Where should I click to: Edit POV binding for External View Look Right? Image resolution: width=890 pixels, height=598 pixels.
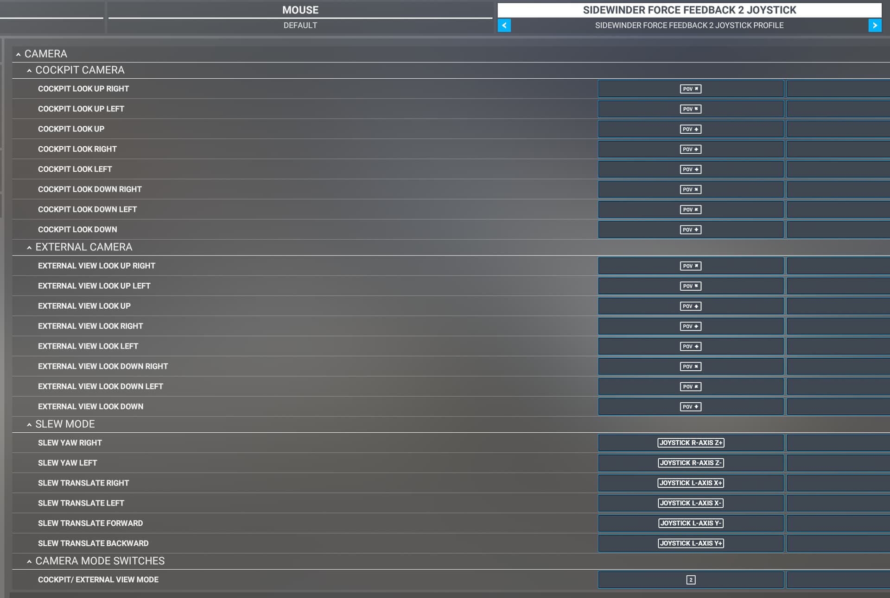[x=691, y=326]
